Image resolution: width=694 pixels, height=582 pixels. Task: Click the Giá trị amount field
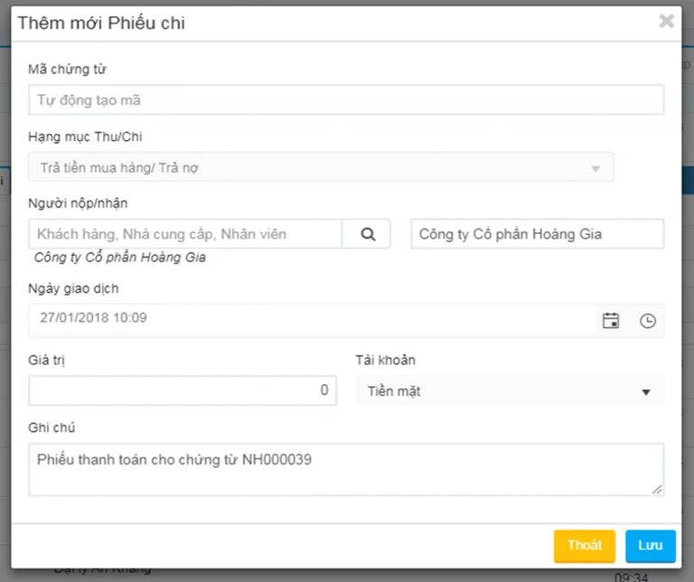(x=183, y=390)
